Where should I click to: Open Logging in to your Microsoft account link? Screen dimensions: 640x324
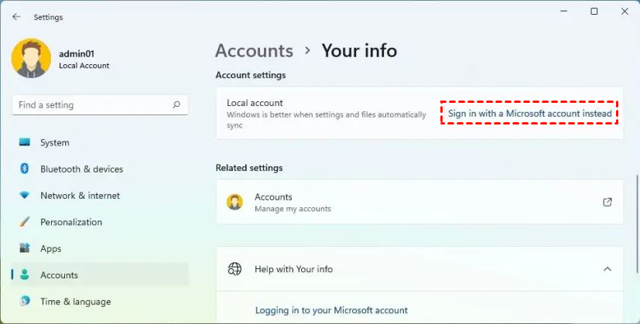(x=331, y=310)
